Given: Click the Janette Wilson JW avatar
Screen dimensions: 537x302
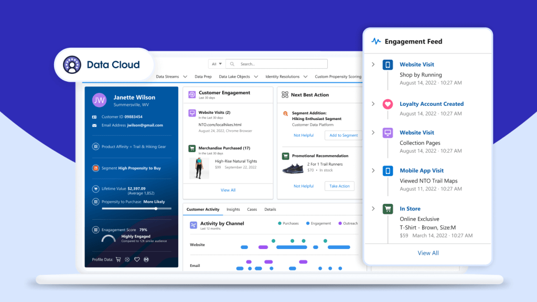Looking at the screenshot, I should pyautogui.click(x=99, y=100).
